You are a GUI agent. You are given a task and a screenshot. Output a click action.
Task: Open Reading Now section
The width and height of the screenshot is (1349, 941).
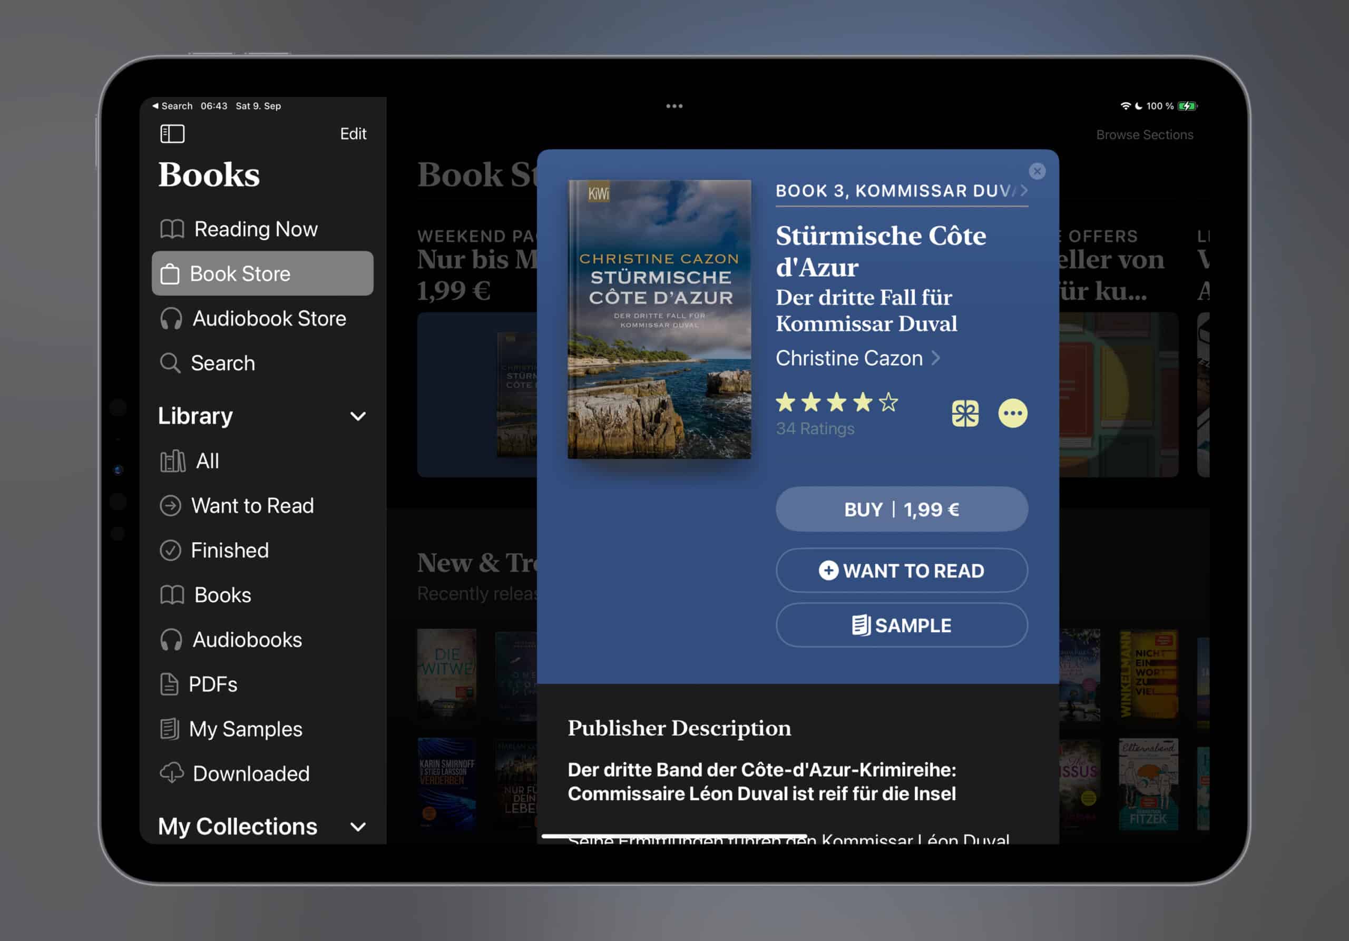tap(262, 229)
